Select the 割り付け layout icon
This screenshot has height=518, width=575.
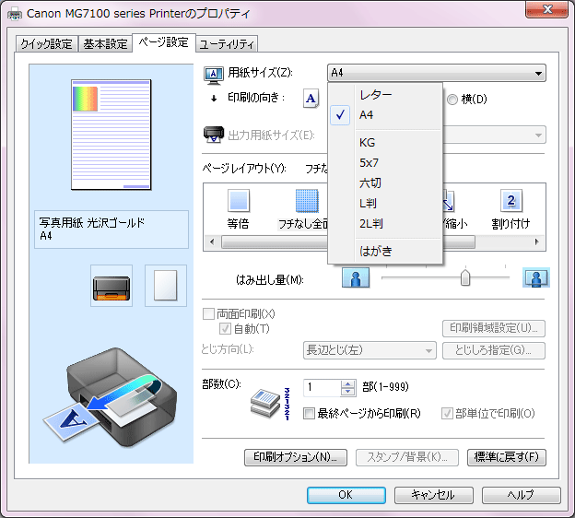(510, 201)
